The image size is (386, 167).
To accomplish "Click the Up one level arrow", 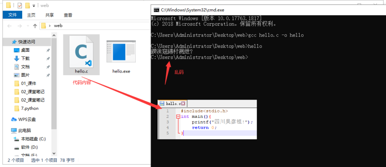I will pos(35,26).
